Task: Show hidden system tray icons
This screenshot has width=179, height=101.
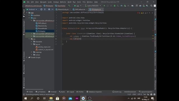Action: [x=129, y=98]
